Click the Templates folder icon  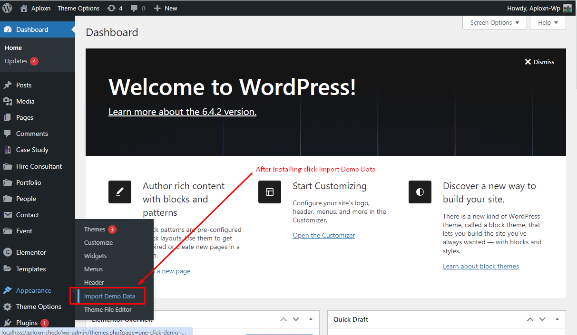coord(8,269)
